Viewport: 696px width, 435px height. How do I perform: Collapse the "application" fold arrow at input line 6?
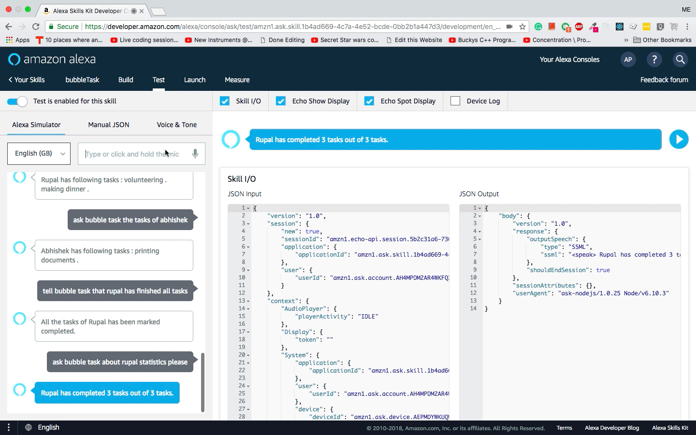248,247
